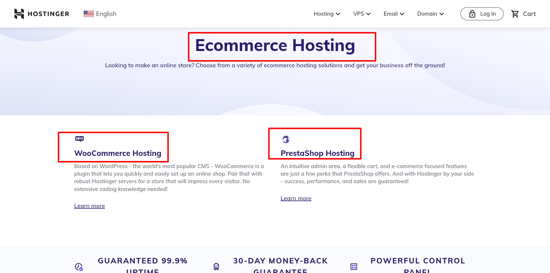550x273 pixels.
Task: Click the money-back guarantee badge icon
Action: pos(216,267)
